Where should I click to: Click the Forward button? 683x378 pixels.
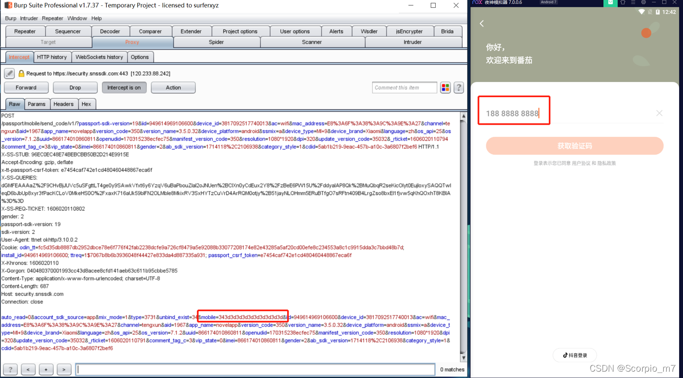[x=26, y=87]
